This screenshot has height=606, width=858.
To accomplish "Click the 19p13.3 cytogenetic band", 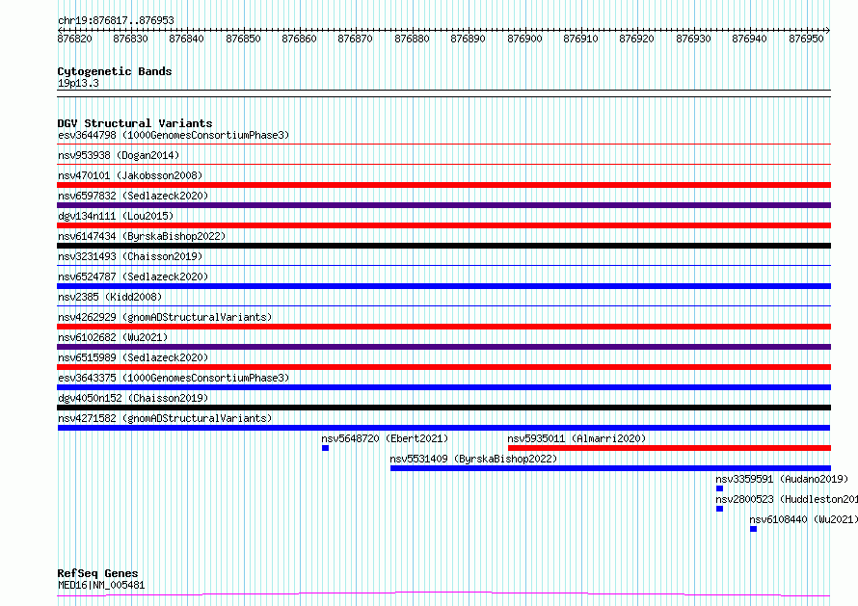I will [x=78, y=83].
